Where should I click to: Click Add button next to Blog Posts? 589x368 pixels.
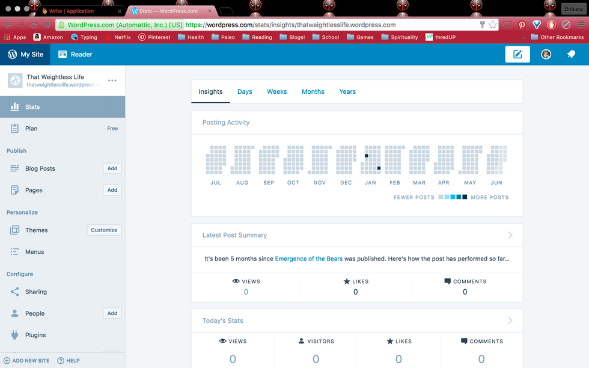[x=112, y=168]
